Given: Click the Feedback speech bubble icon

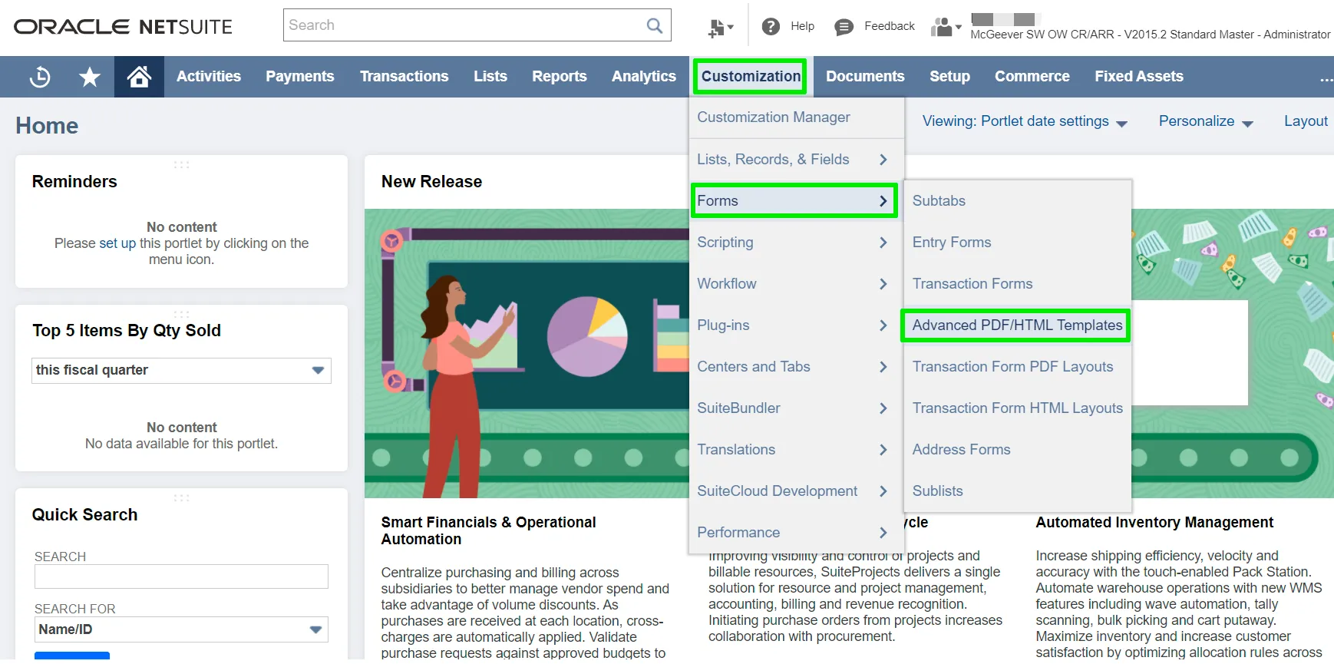Looking at the screenshot, I should pos(844,27).
